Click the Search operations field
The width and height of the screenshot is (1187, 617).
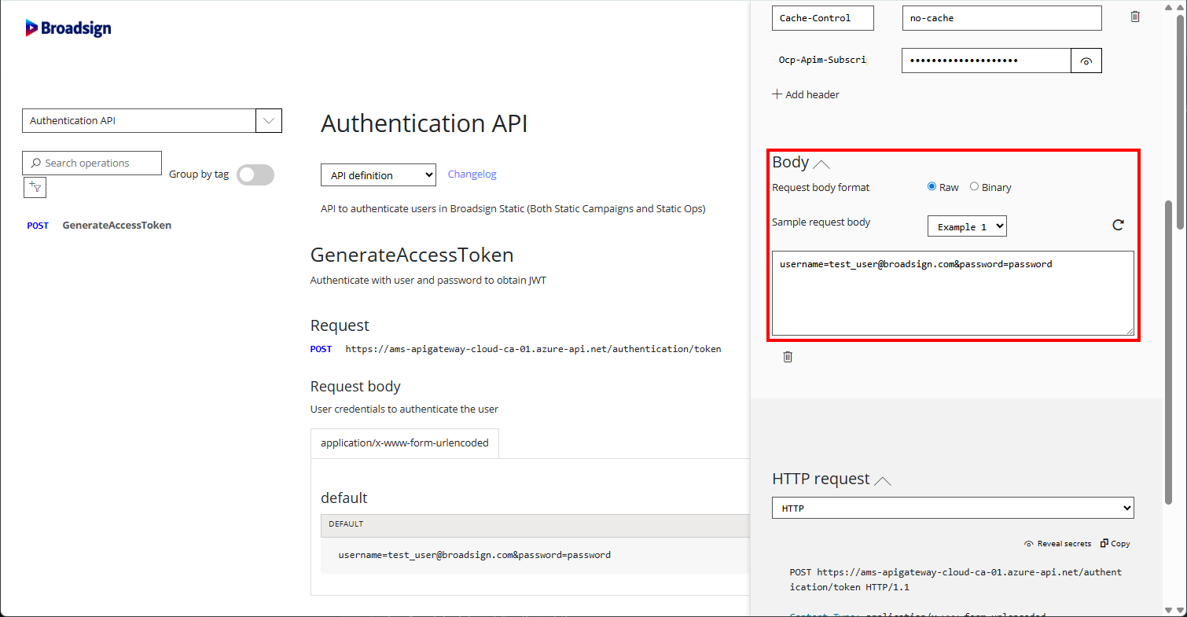92,163
